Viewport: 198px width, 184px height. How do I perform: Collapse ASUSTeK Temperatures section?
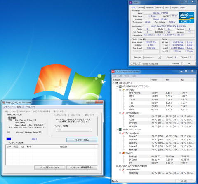point(120,113)
